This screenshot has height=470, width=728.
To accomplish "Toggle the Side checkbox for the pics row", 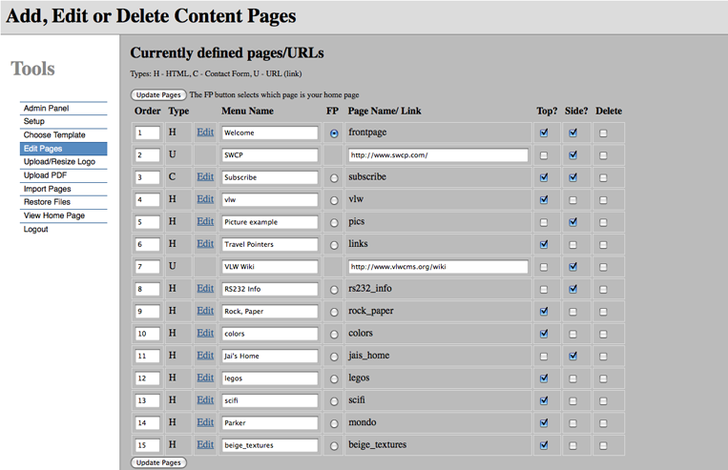I will pyautogui.click(x=572, y=222).
